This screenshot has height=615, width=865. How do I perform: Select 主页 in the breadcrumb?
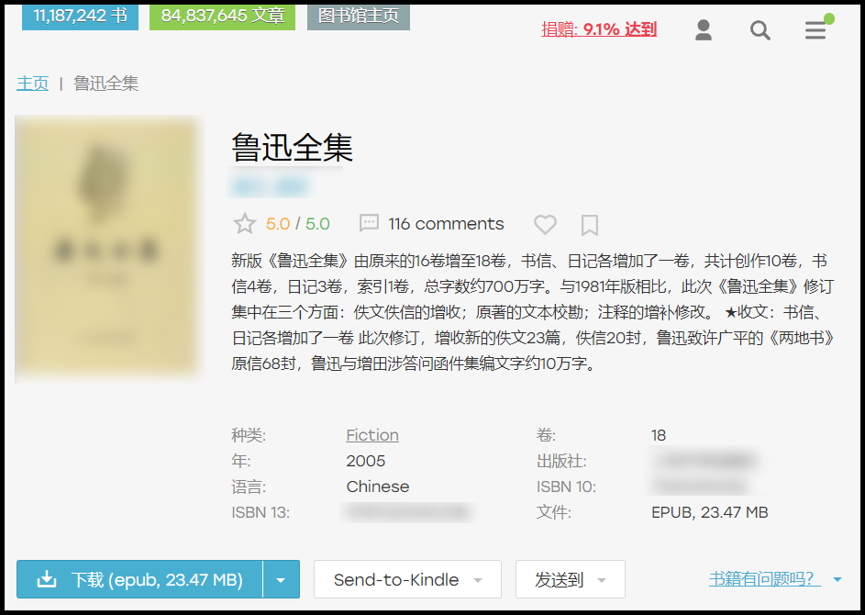[x=32, y=83]
